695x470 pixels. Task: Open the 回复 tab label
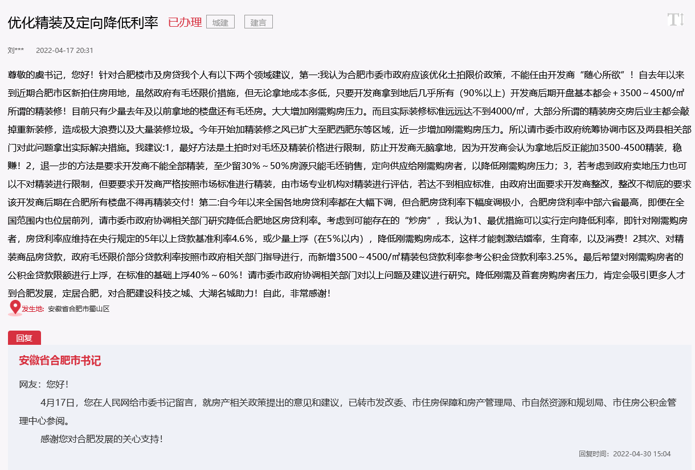click(24, 337)
